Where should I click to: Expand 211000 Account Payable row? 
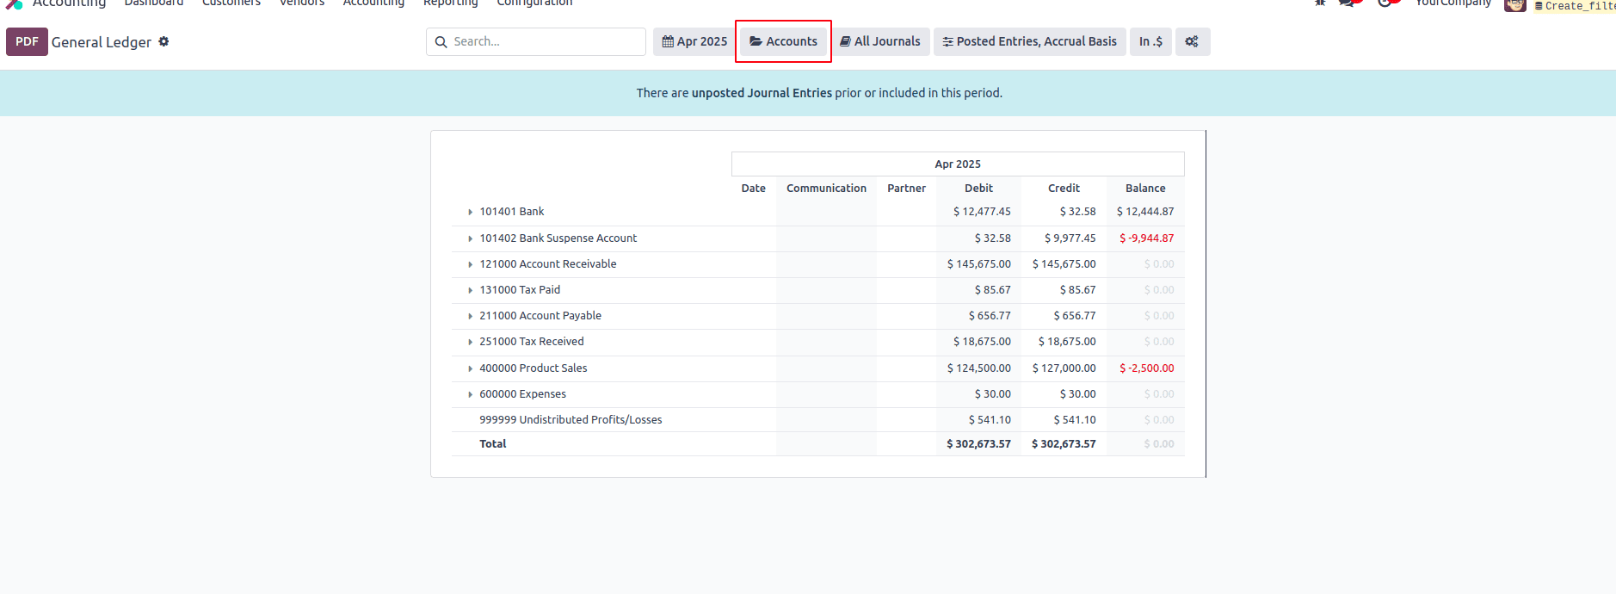pyautogui.click(x=470, y=316)
